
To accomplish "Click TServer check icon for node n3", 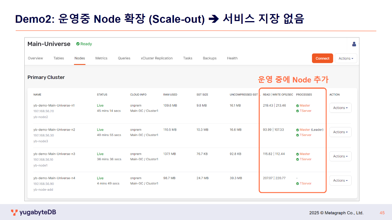I will (x=298, y=159).
